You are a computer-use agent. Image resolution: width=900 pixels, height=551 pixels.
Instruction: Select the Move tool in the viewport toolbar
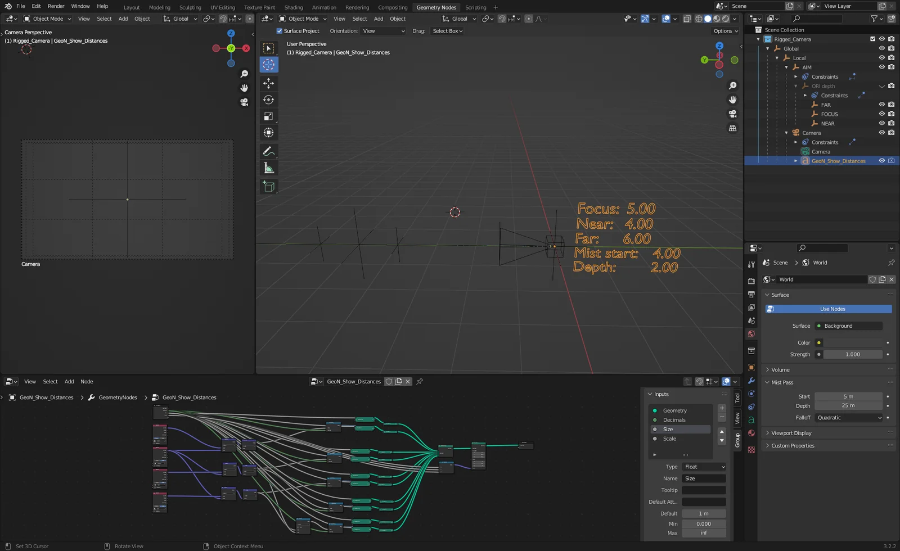(268, 83)
